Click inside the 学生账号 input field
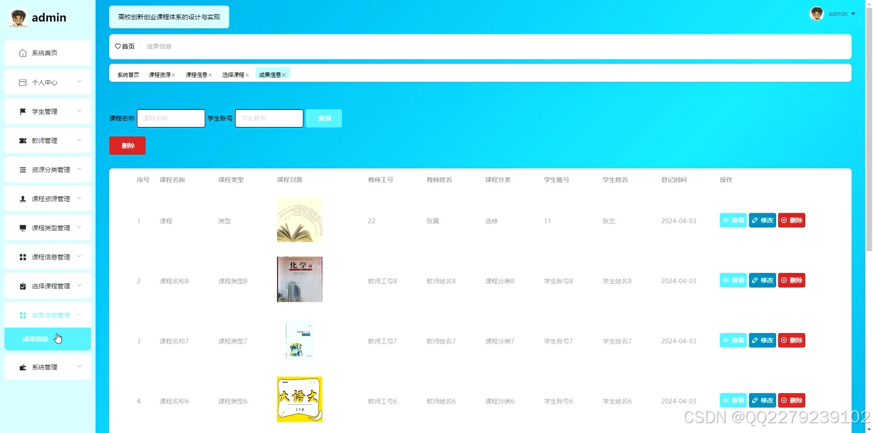The image size is (873, 433). pos(269,118)
